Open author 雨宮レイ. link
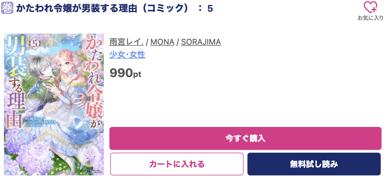 click(126, 42)
